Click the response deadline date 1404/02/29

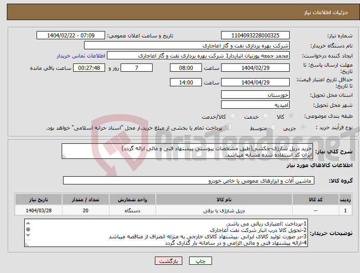coord(255,68)
